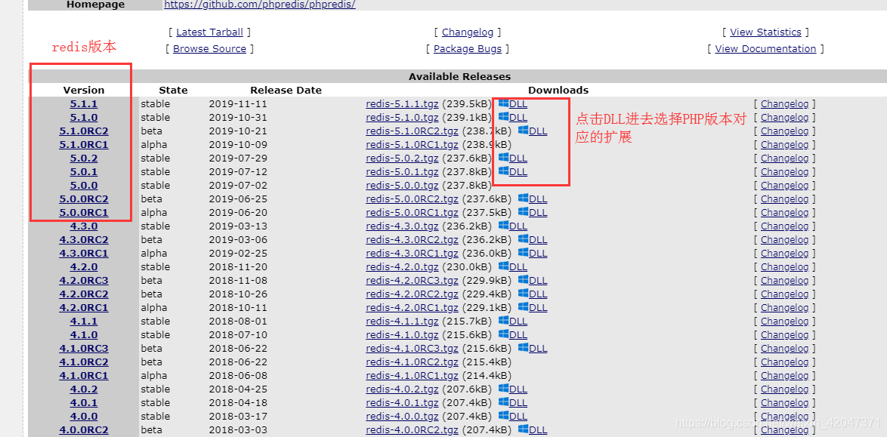Open the Browse Source link

(x=209, y=48)
